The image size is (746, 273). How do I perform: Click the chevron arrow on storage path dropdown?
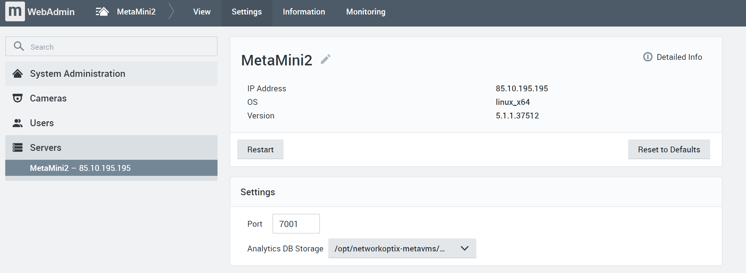click(x=464, y=248)
